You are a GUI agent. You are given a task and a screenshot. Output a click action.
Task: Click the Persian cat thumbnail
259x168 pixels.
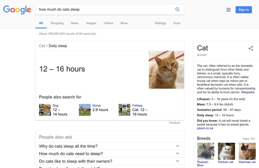point(226,151)
